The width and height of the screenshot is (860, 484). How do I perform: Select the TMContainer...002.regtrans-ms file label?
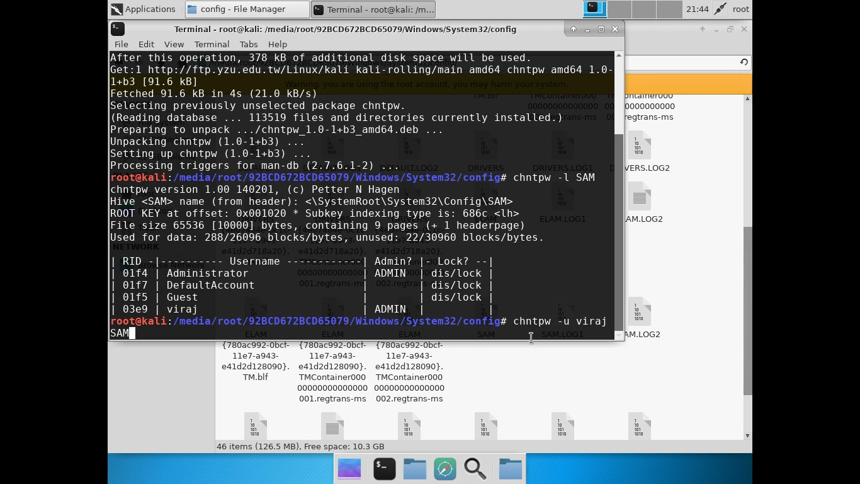[409, 372]
